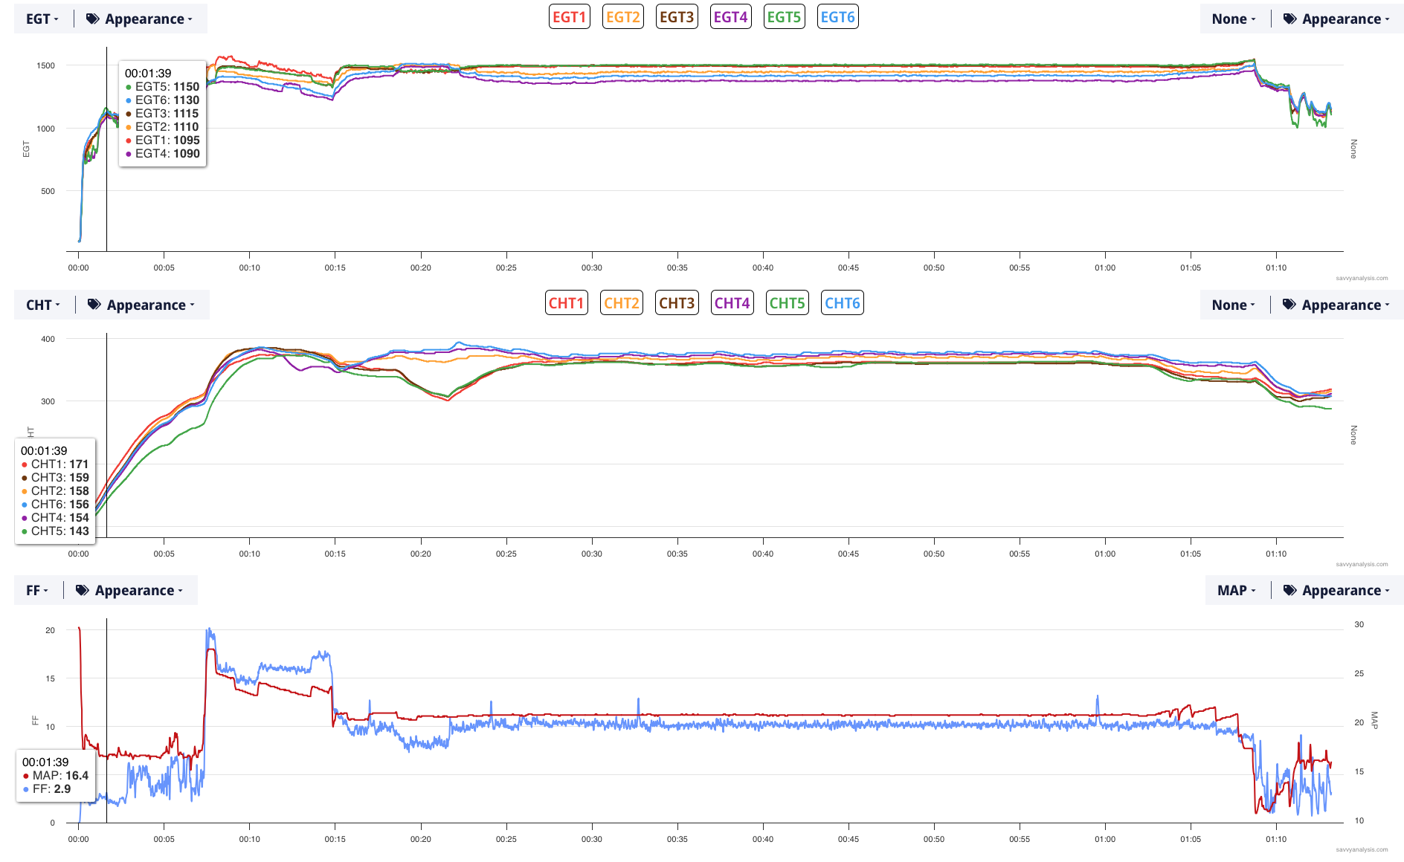Click the EGT3 brown series label
1404x862 pixels.
point(677,17)
